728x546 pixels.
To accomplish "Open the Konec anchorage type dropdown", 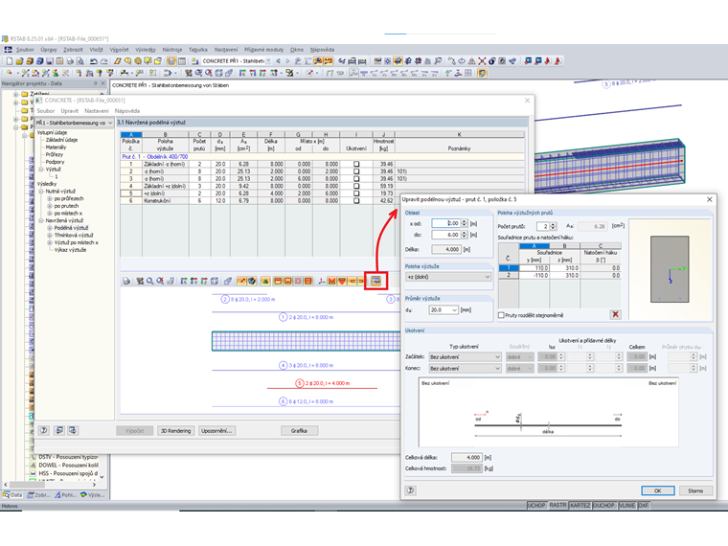I will coord(465,368).
